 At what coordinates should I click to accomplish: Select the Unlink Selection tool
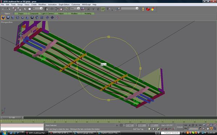(x=19, y=9)
